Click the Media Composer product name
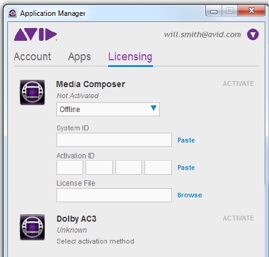The image size is (269, 257). coord(90,84)
